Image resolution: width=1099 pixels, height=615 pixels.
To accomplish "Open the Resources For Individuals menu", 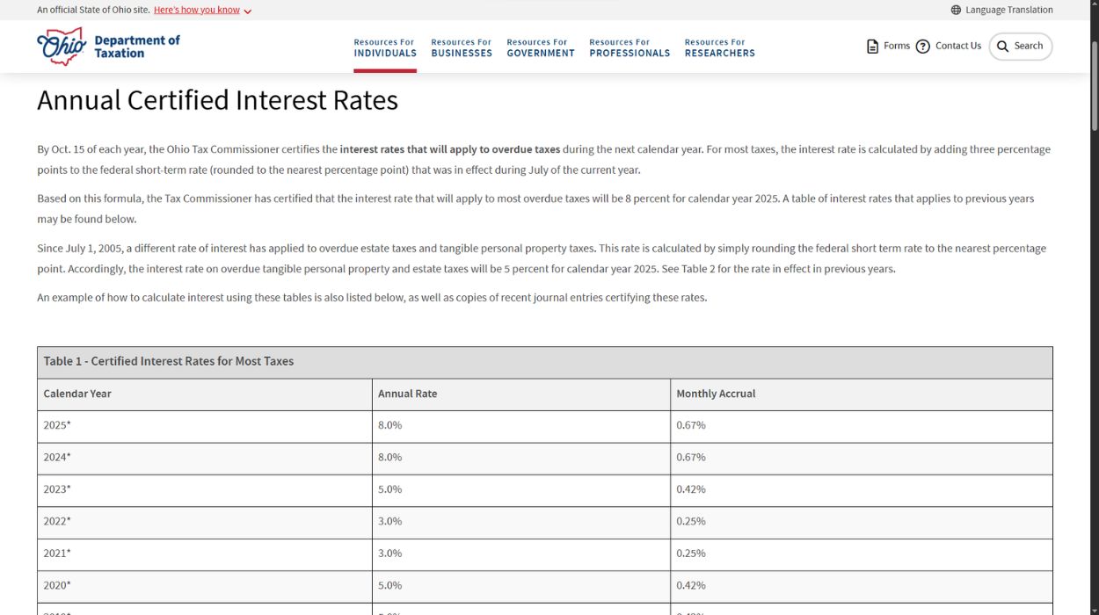I will pyautogui.click(x=384, y=47).
